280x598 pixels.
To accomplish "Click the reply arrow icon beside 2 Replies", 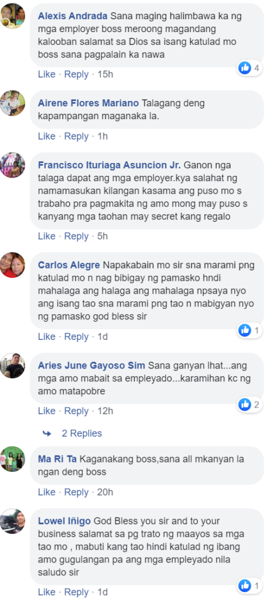I will pos(47,433).
